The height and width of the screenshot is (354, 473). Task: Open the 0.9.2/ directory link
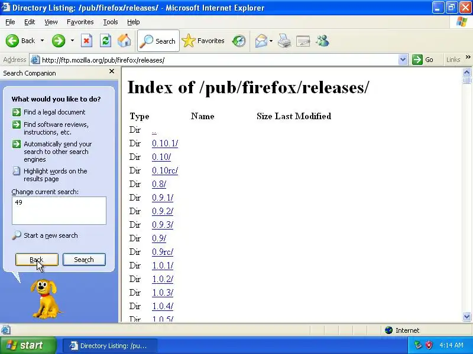163,211
